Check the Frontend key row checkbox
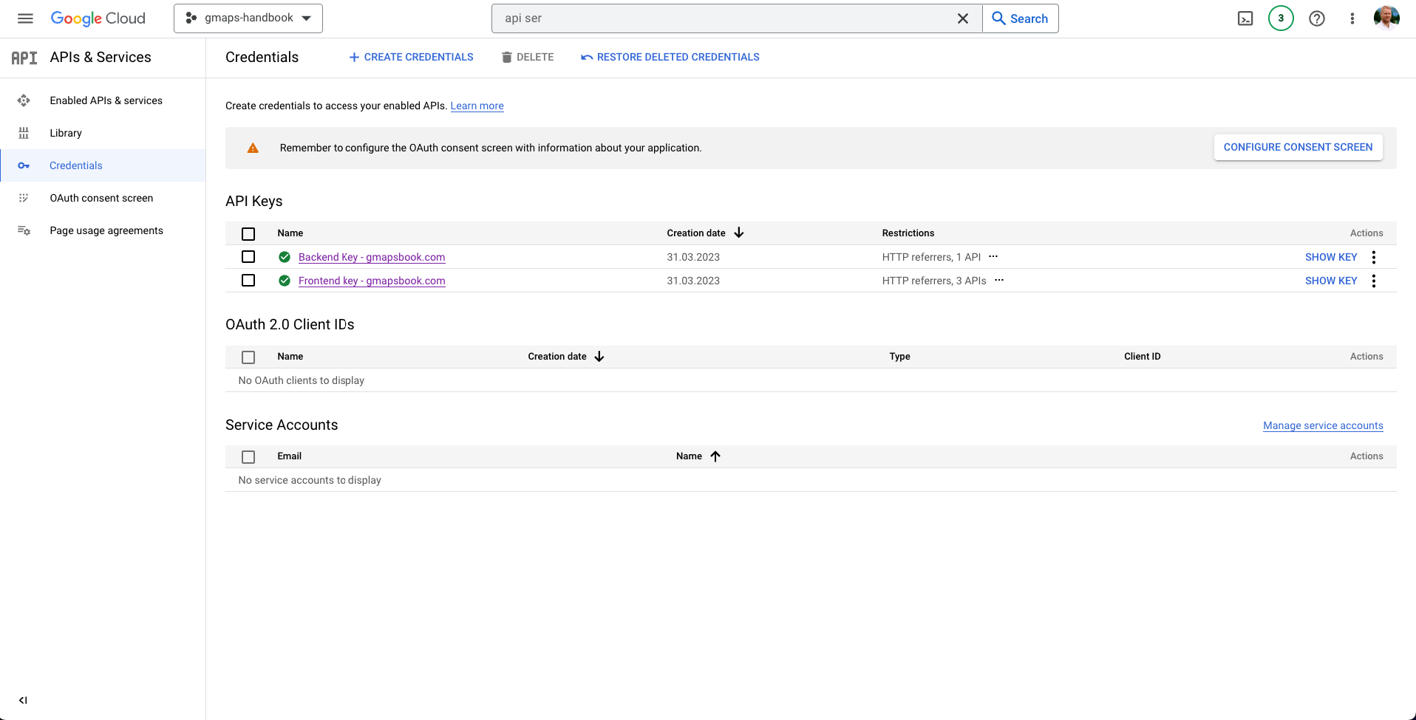 [x=248, y=281]
